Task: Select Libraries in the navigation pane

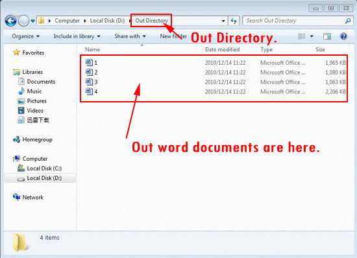Action: 32,72
